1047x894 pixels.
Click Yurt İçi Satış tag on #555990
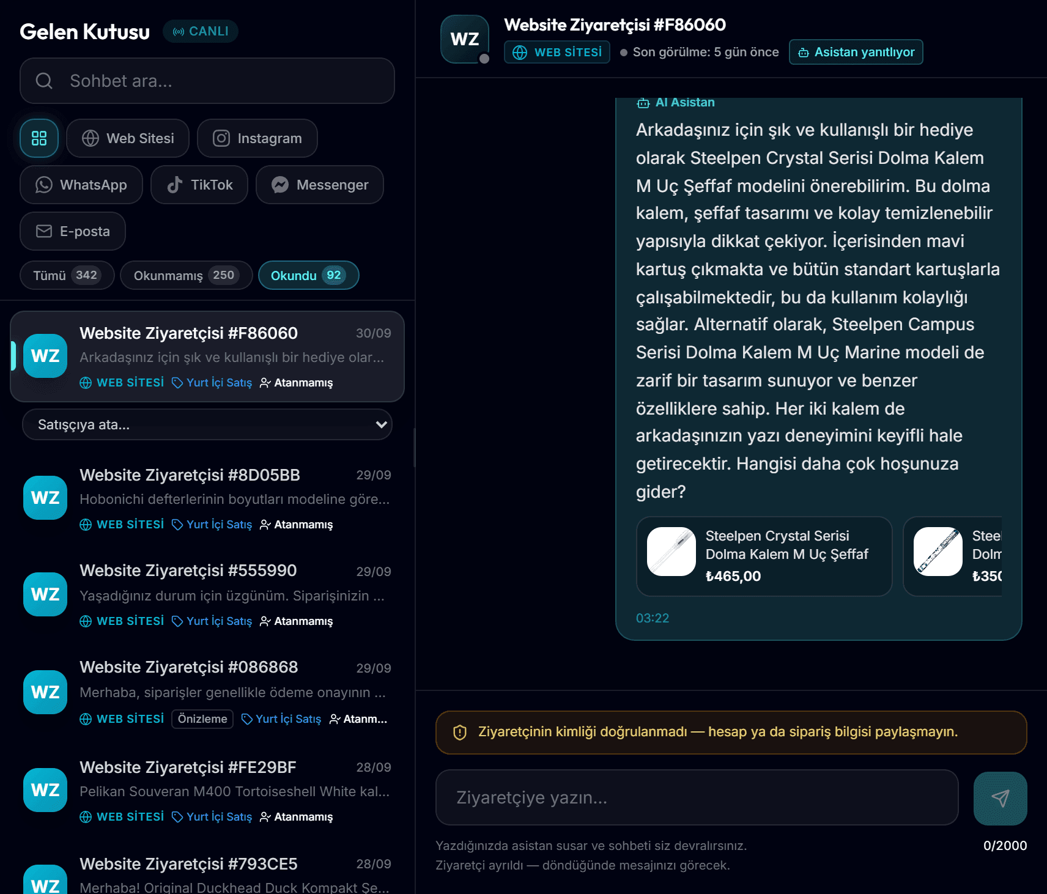coord(212,621)
